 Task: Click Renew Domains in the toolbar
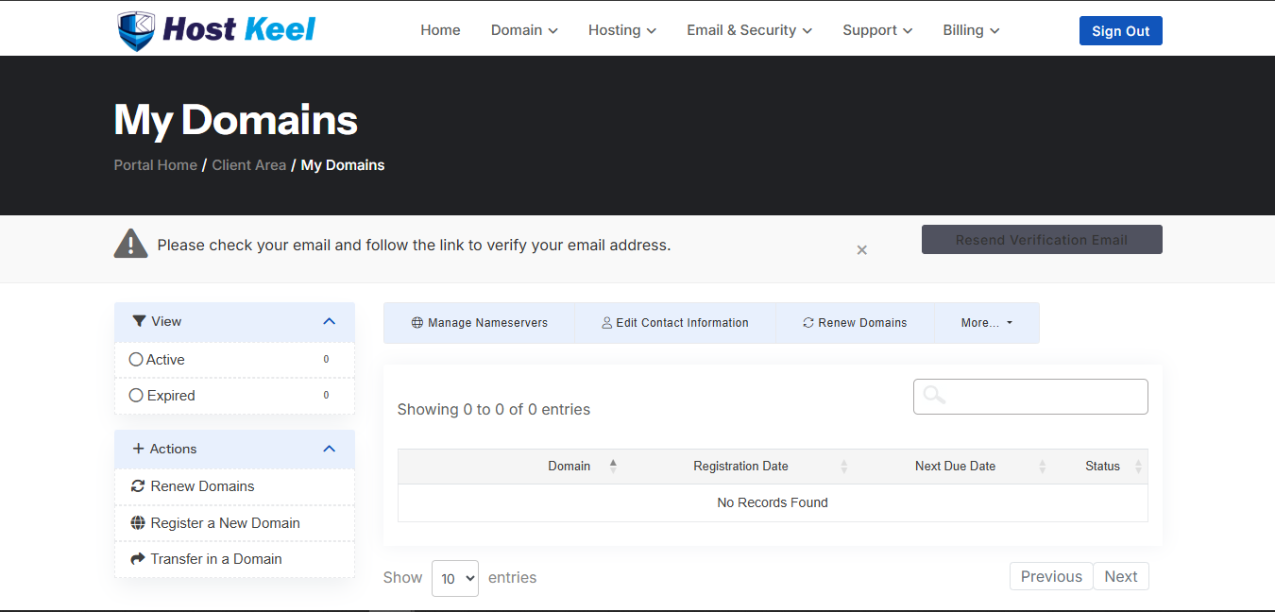click(x=855, y=323)
